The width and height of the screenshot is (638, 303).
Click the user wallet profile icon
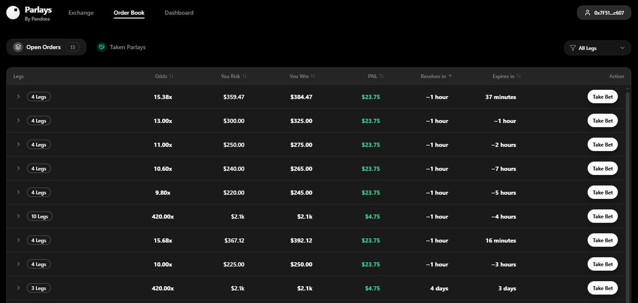pos(587,13)
